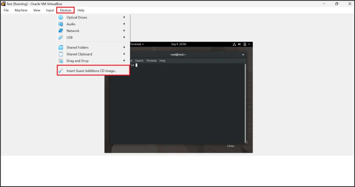Close the root@test terminal window
This screenshot has height=187, width=355.
243,54
